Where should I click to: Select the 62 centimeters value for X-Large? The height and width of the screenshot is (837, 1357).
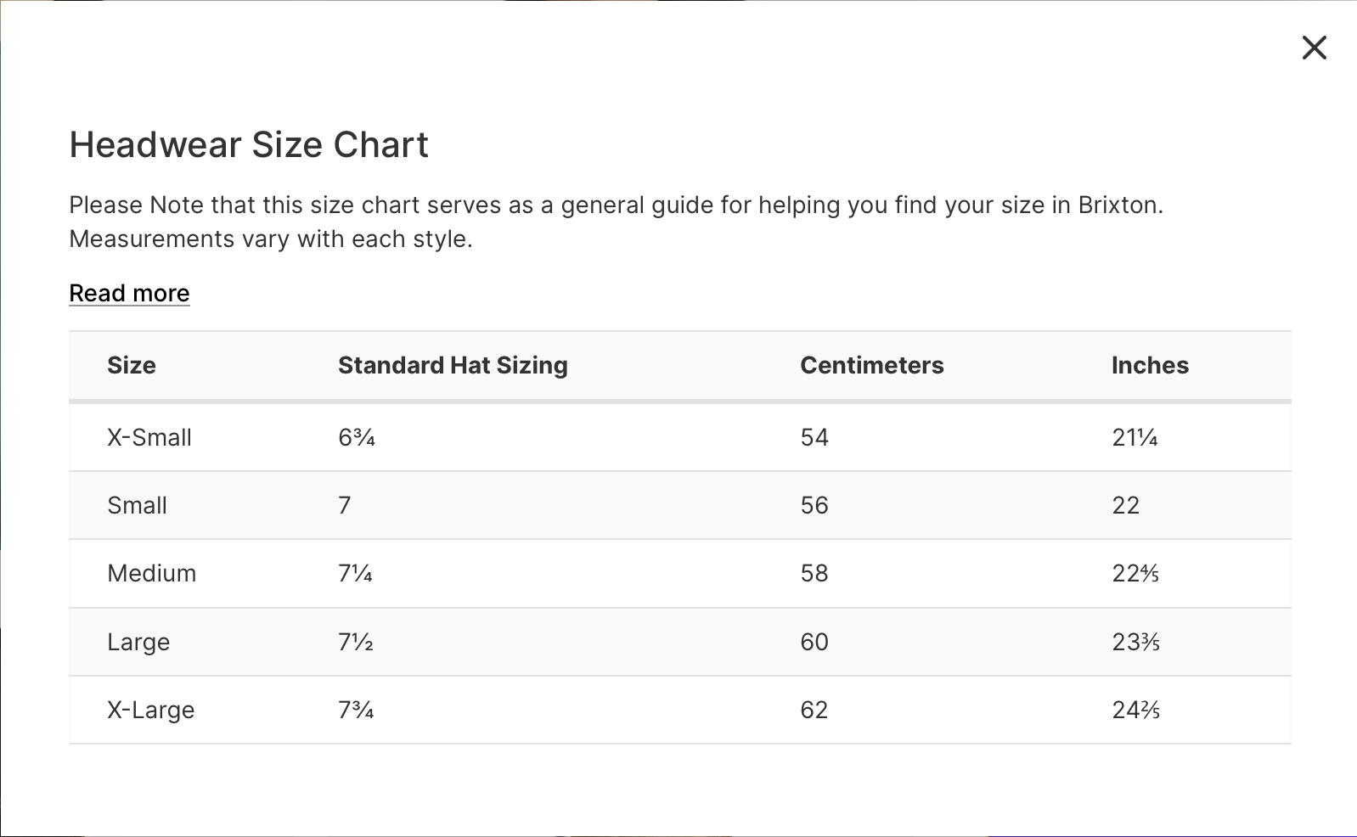pos(814,710)
